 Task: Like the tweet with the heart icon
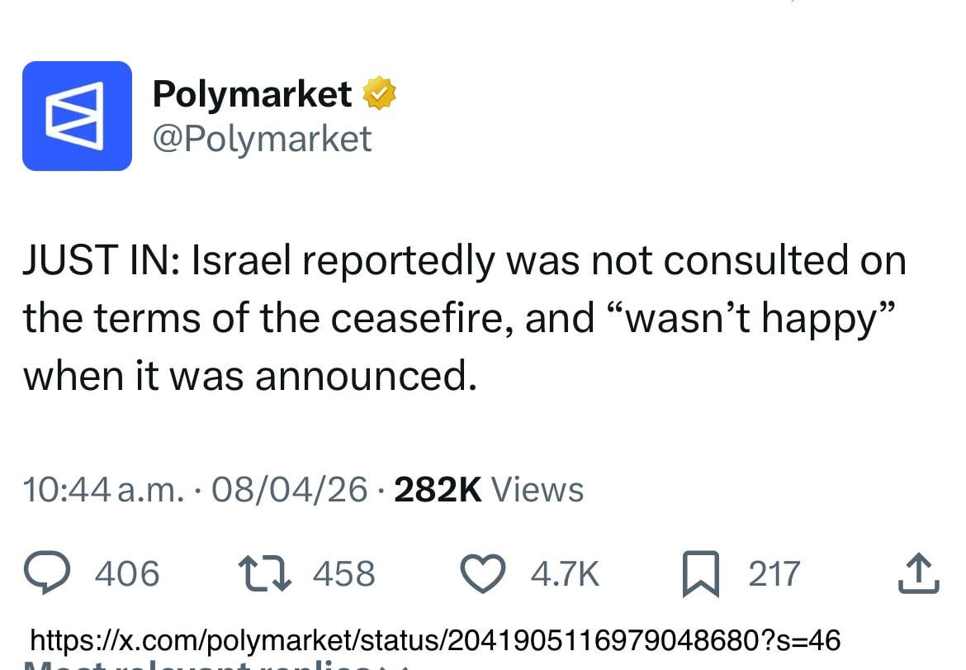tap(482, 573)
